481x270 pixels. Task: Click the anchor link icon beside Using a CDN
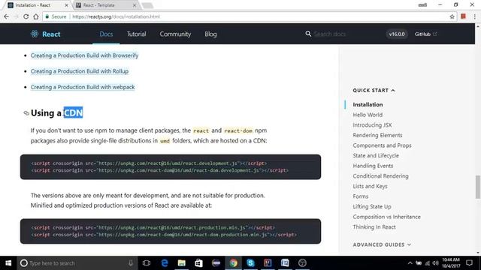click(x=26, y=113)
